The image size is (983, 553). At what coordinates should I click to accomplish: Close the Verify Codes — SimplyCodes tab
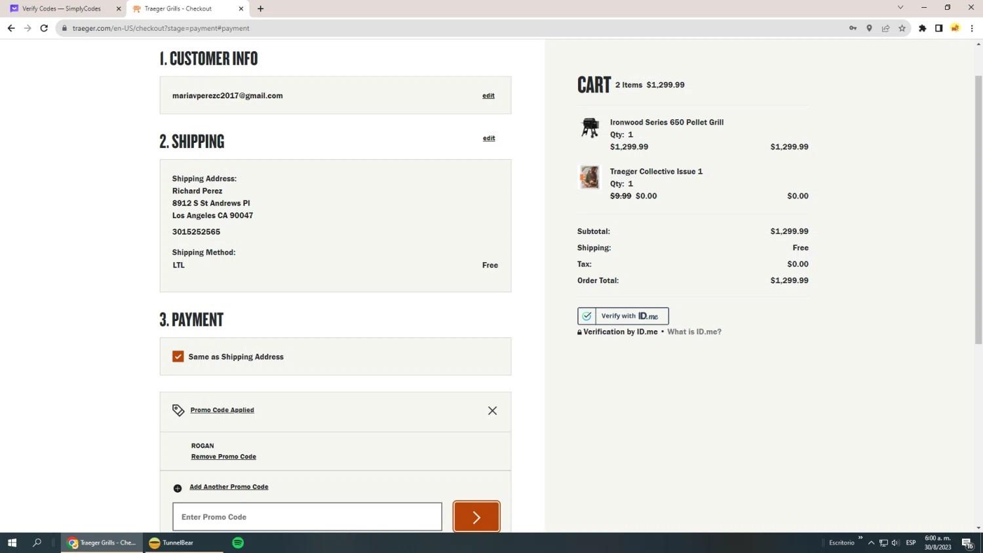(119, 9)
